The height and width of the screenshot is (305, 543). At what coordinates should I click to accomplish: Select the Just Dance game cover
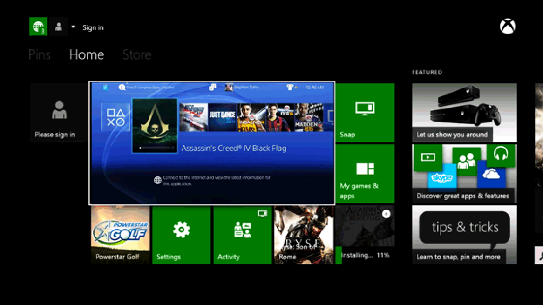tap(223, 117)
